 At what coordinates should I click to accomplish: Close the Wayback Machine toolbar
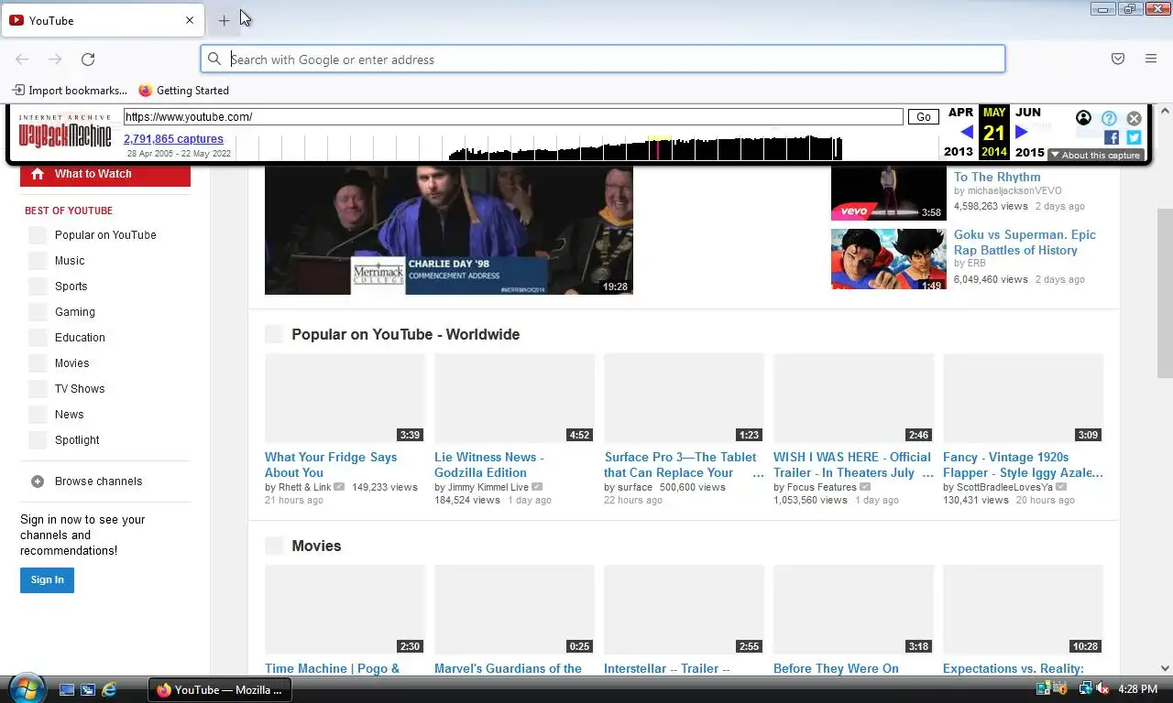[1134, 118]
